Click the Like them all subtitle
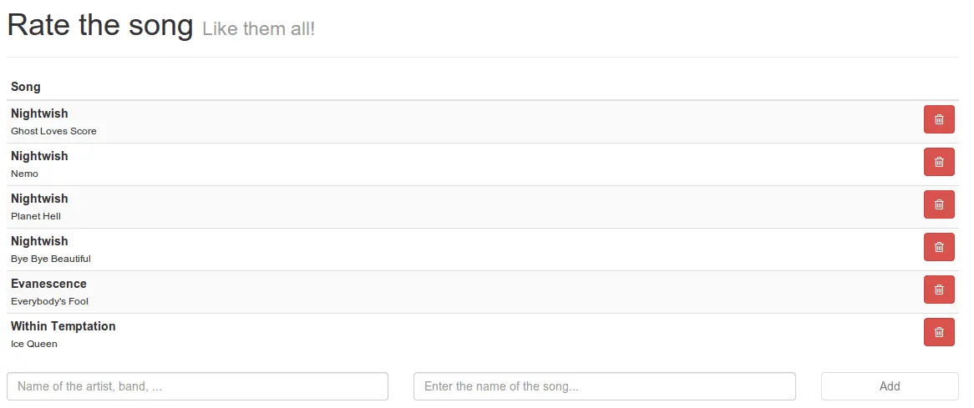 [x=259, y=29]
